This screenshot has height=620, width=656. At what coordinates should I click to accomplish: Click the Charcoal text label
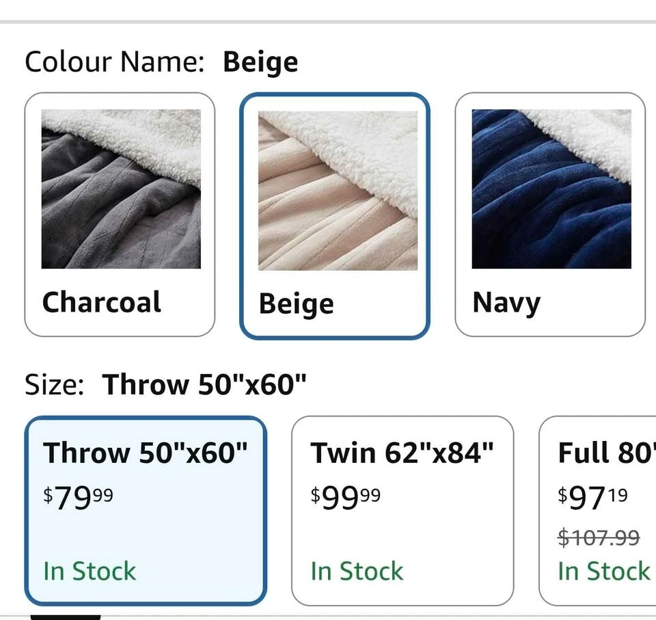pyautogui.click(x=102, y=302)
